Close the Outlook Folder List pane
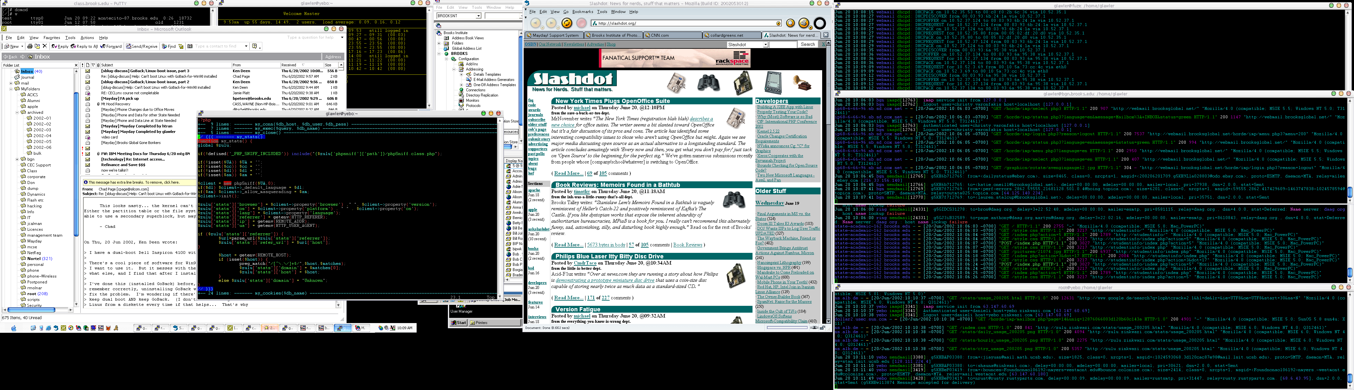1354x390 pixels. [x=76, y=65]
